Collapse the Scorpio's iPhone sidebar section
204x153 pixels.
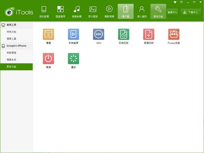16,46
